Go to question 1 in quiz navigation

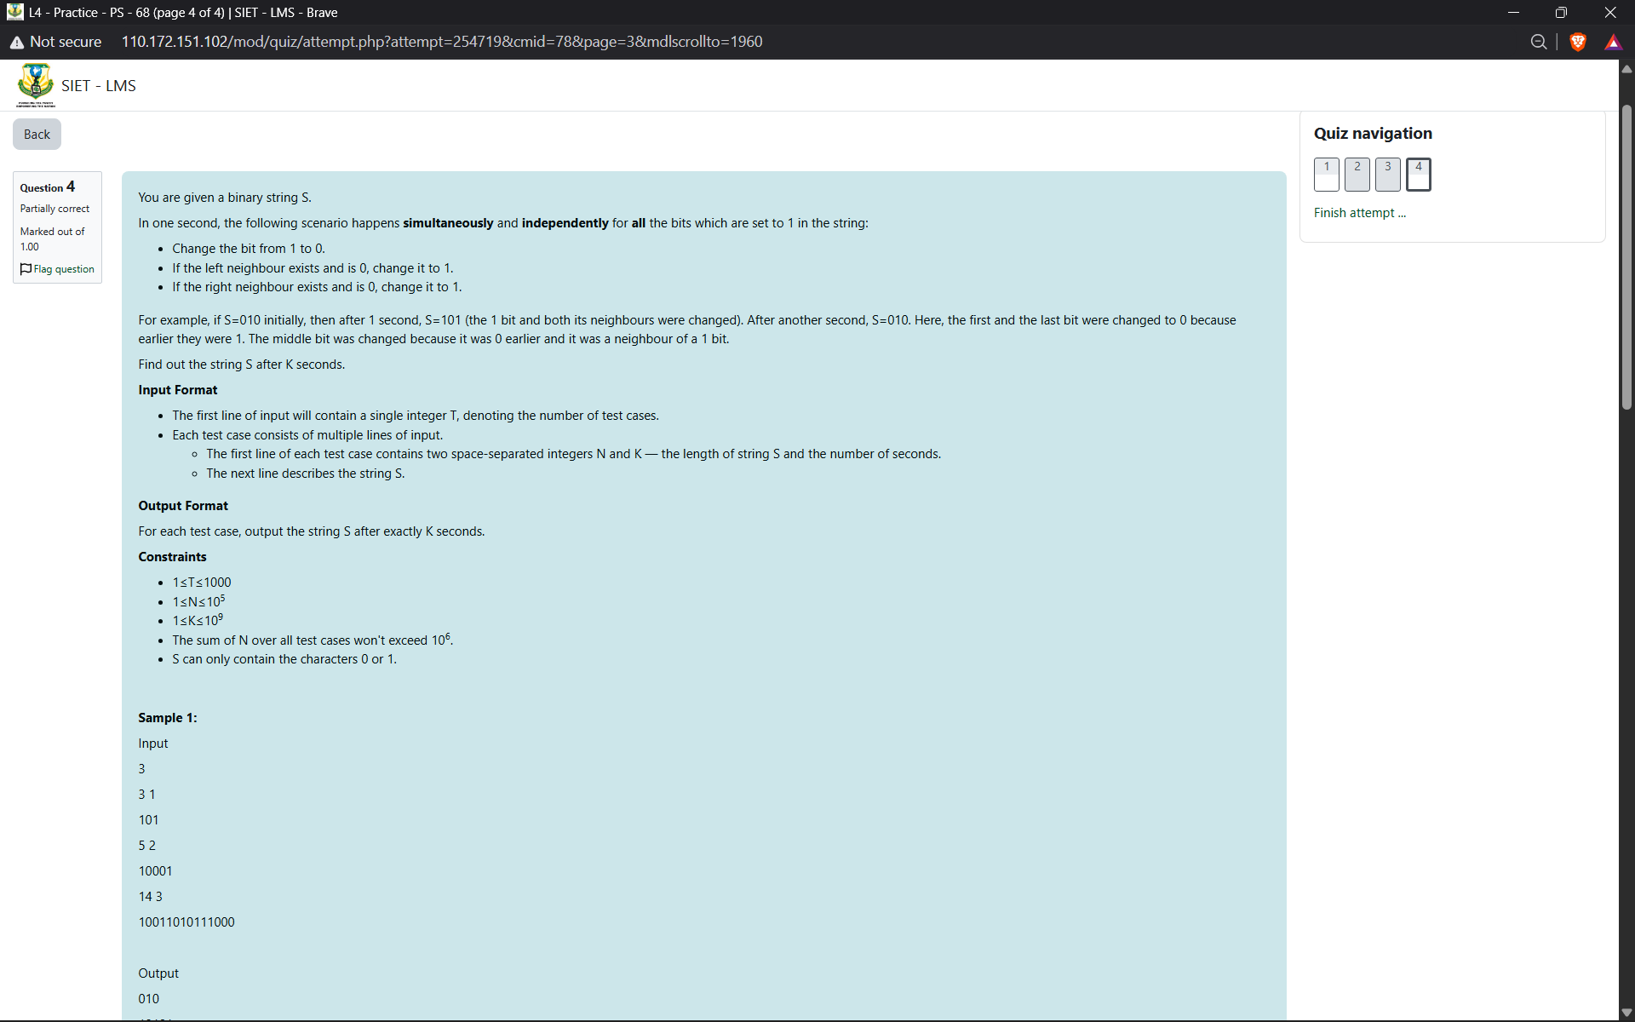(x=1326, y=174)
